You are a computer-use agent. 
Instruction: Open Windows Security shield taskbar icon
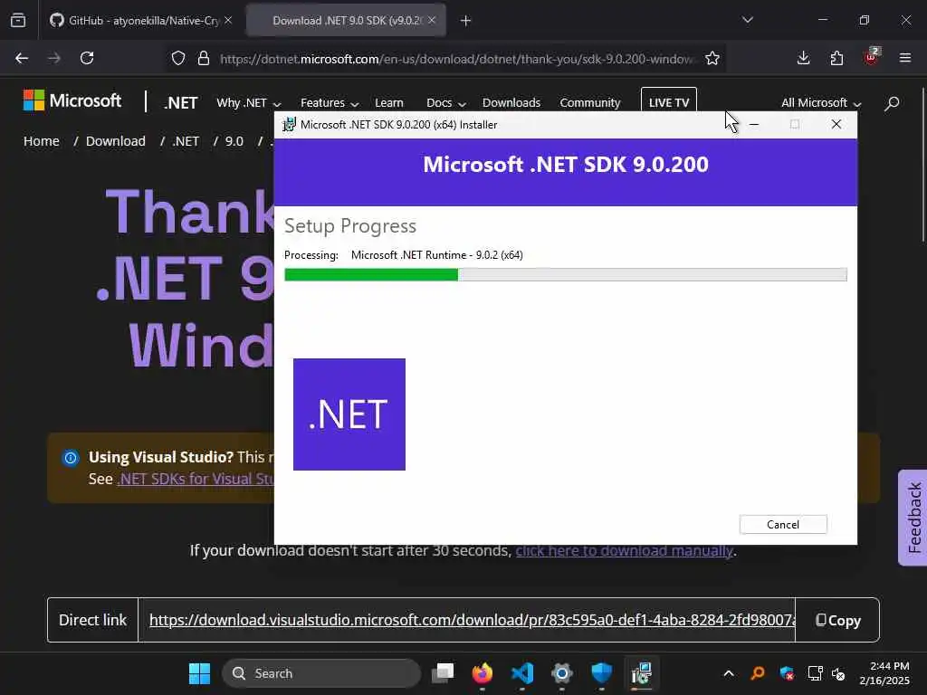pyautogui.click(x=601, y=673)
